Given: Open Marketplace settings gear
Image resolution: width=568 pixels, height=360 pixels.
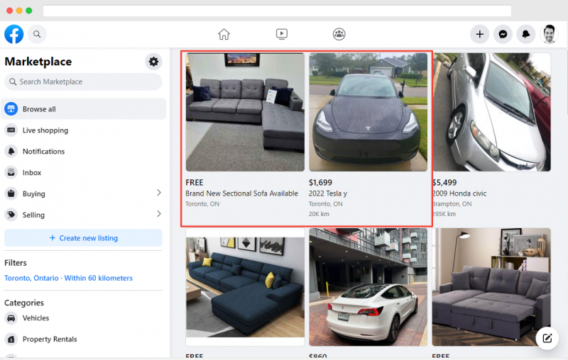Looking at the screenshot, I should [x=153, y=62].
